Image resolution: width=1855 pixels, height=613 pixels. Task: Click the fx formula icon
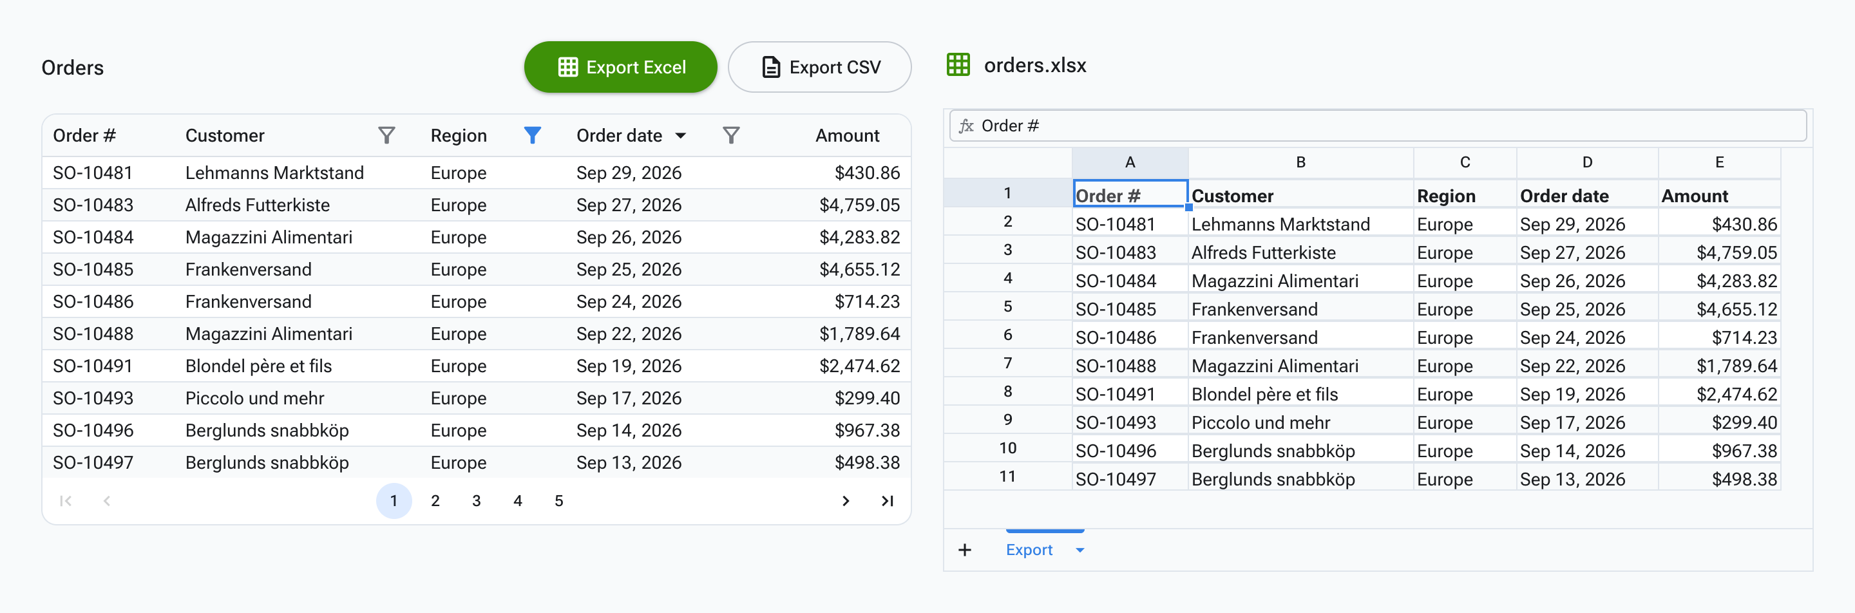click(966, 126)
